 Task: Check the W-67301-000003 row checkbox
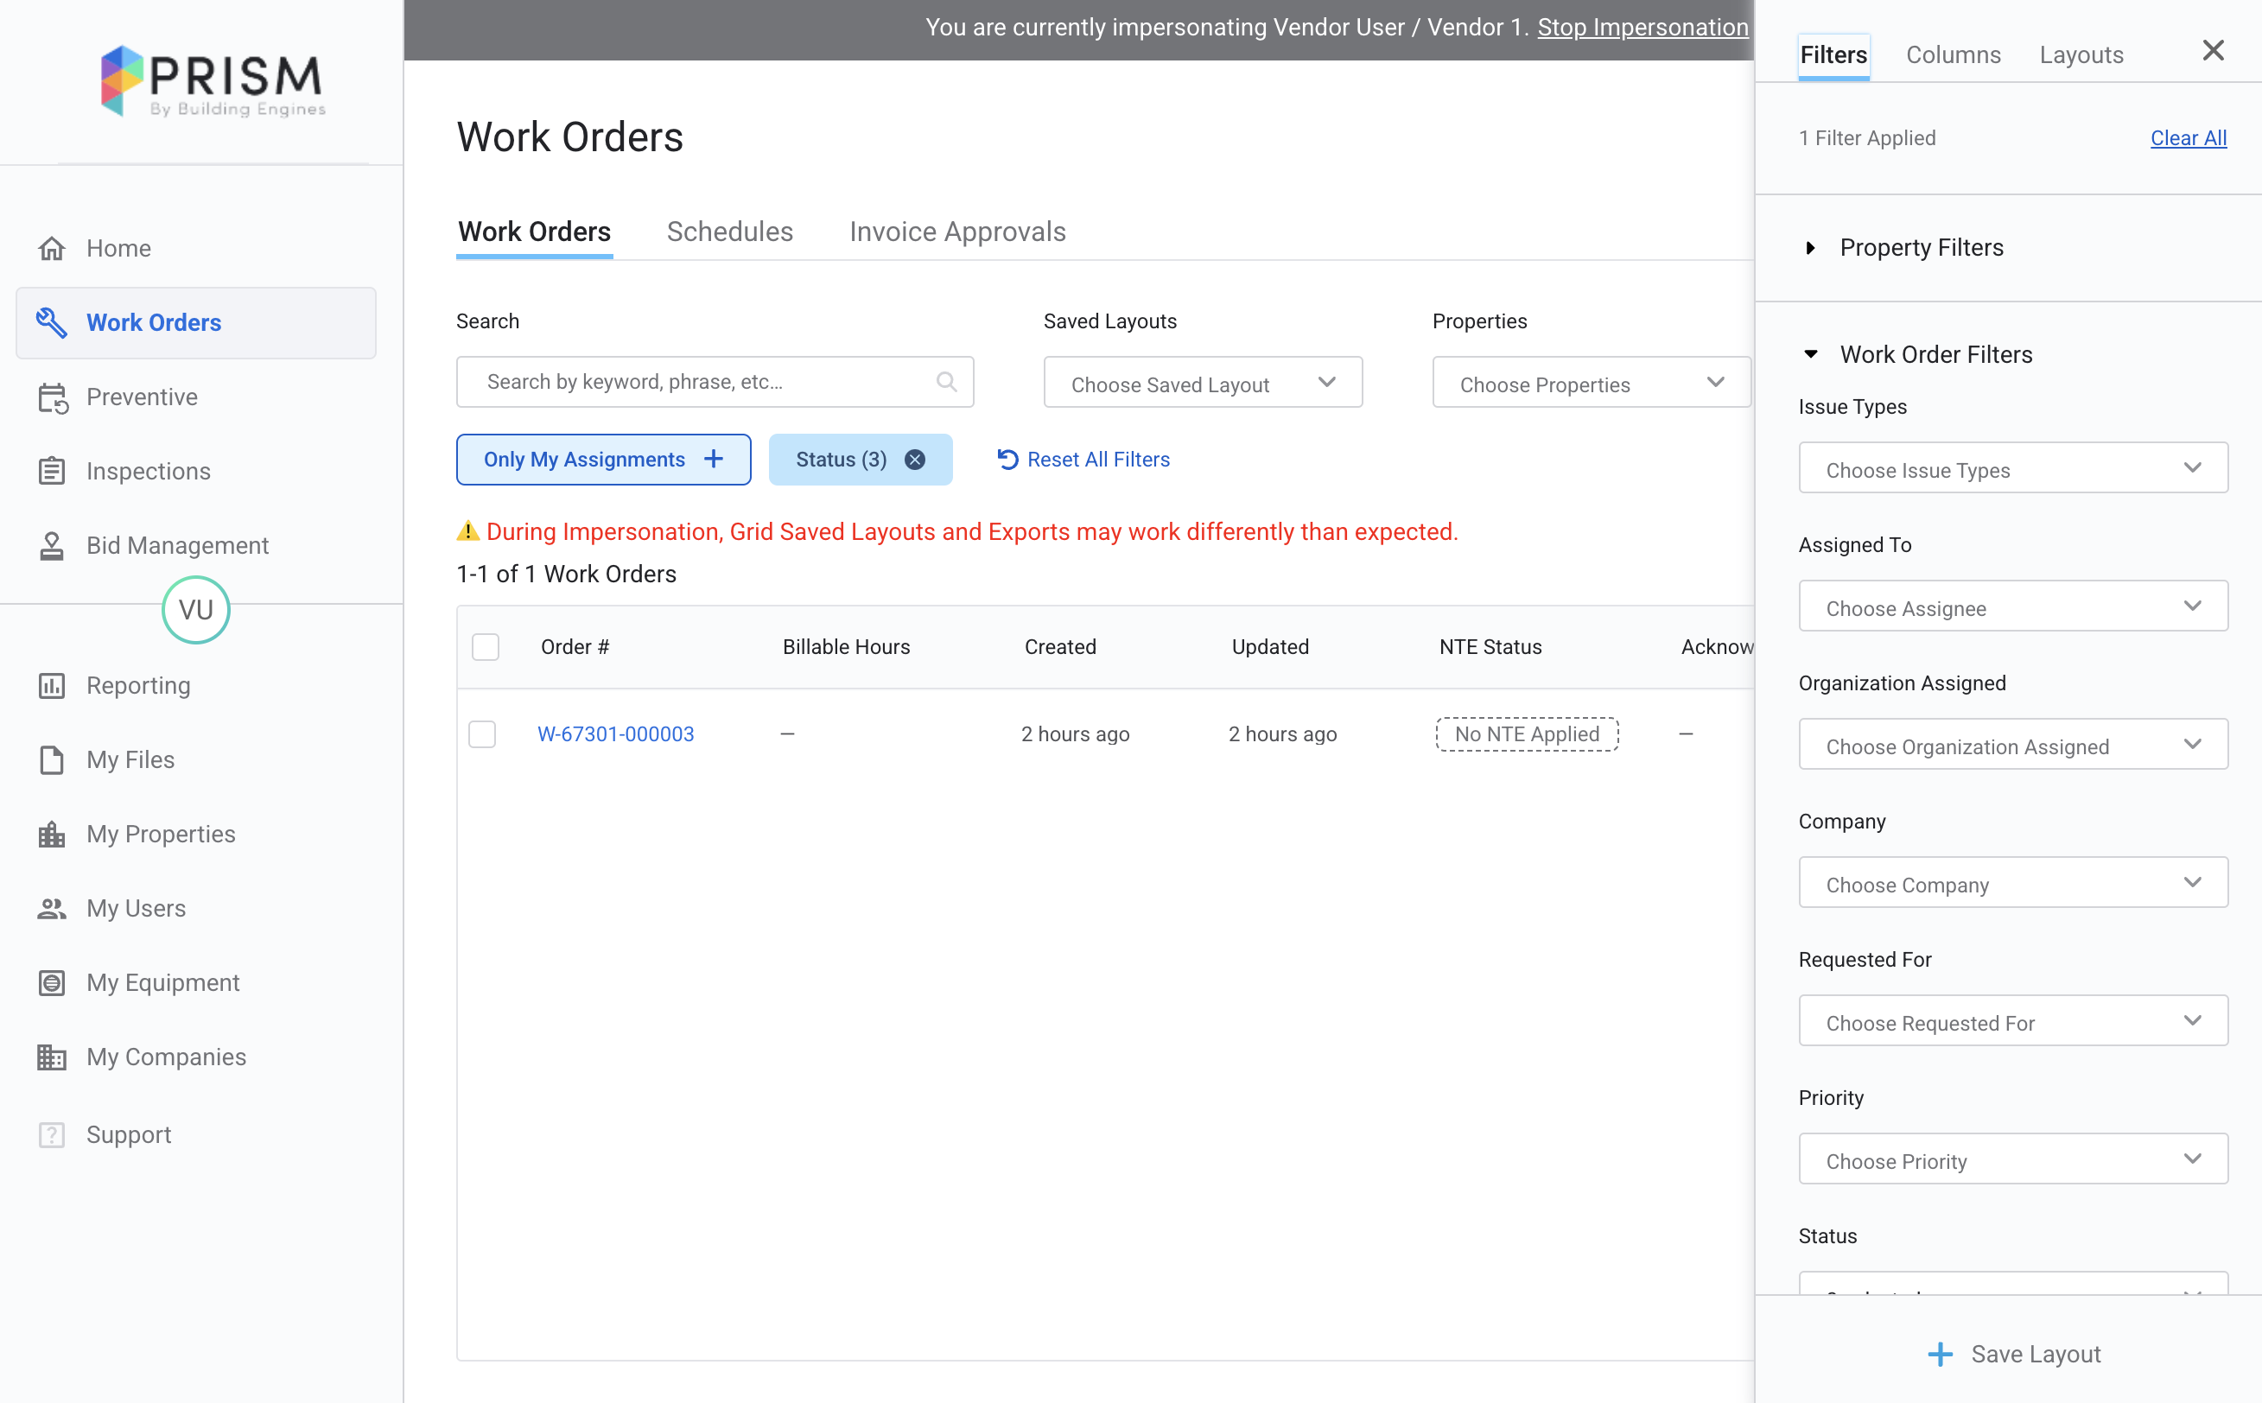pyautogui.click(x=482, y=734)
